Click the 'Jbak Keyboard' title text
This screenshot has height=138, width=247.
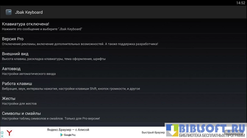click(x=29, y=12)
